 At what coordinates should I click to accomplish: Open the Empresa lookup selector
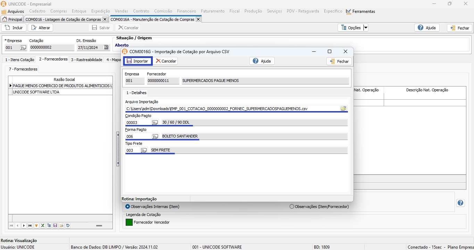coord(23,48)
